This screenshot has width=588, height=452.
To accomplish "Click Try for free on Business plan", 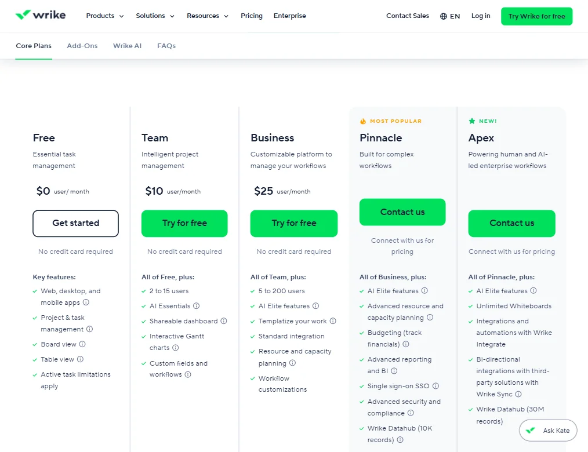I will (293, 223).
